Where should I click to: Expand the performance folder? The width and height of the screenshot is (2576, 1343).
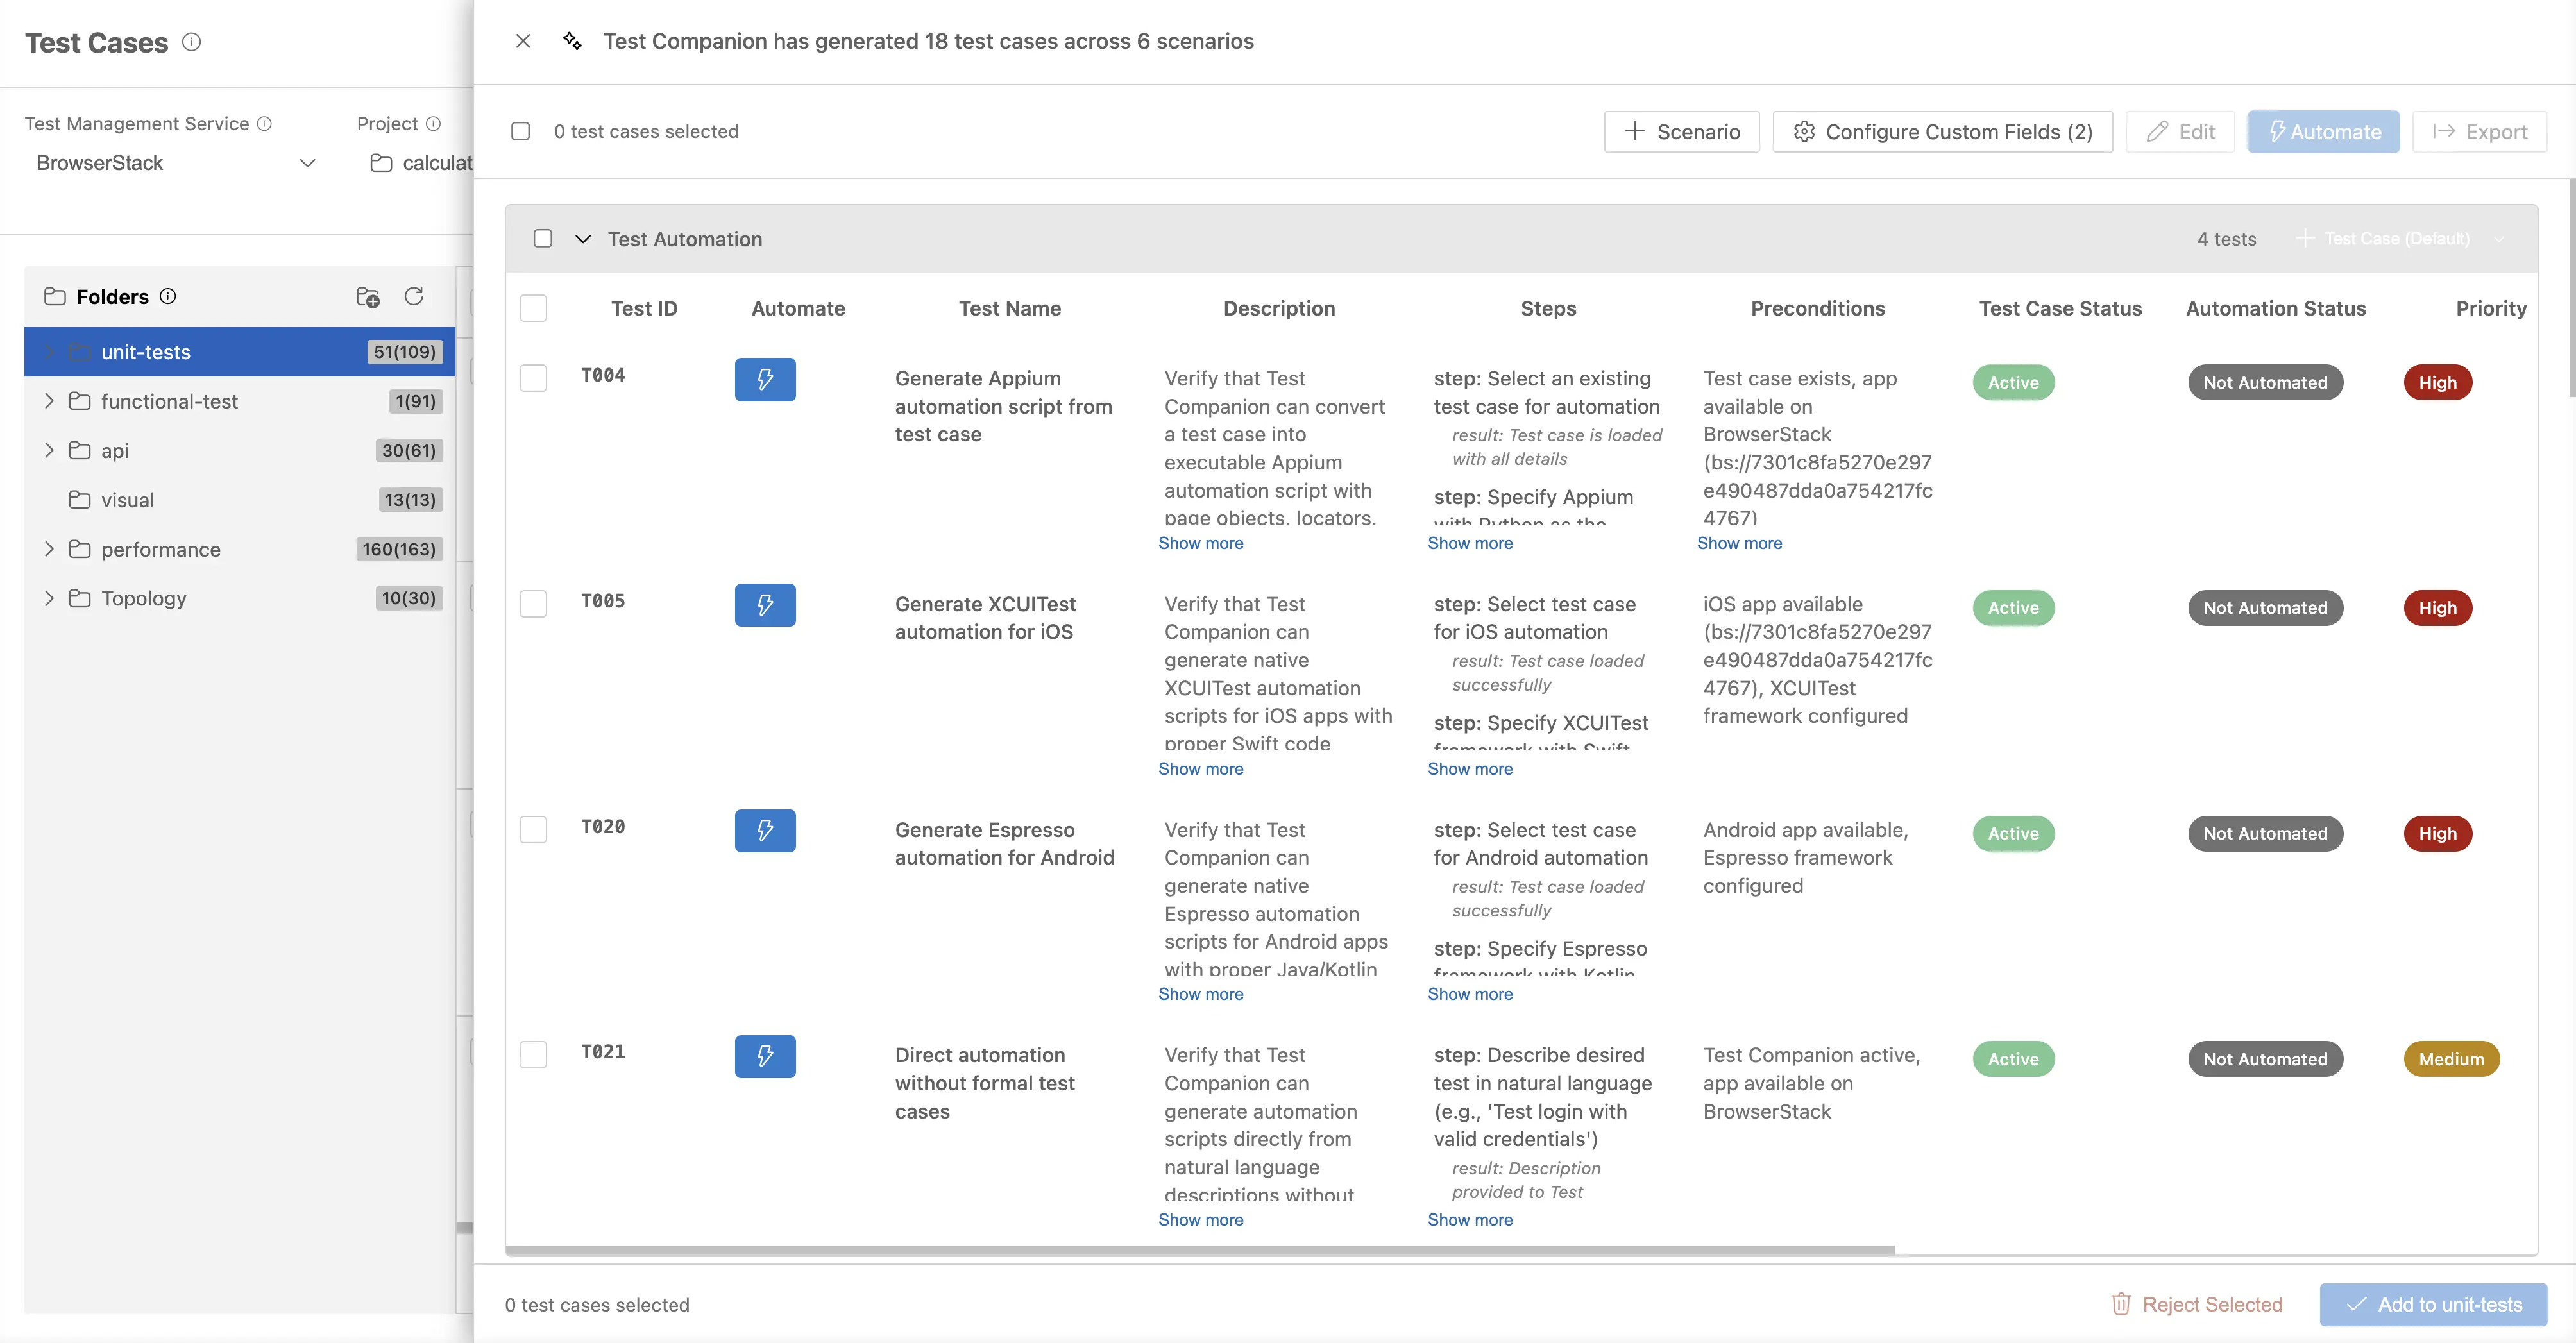tap(49, 549)
